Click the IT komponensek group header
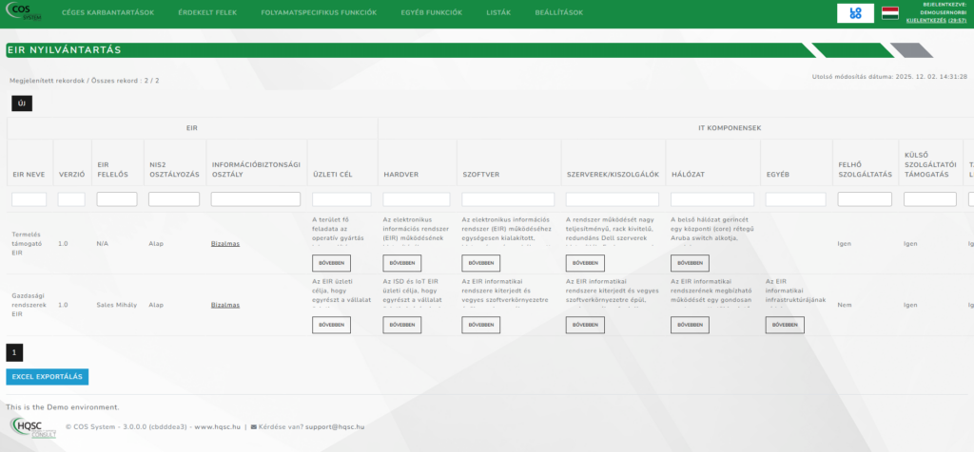Viewport: 974px width, 452px height. pos(730,128)
